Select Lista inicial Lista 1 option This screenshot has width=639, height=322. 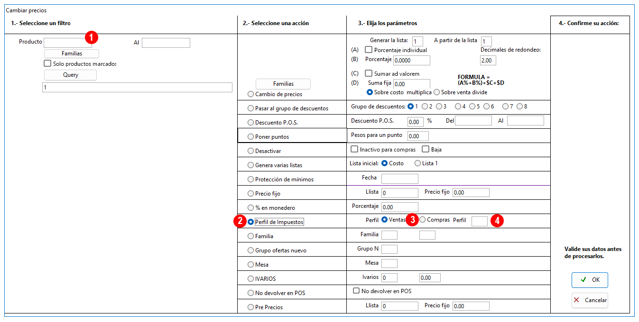(417, 163)
